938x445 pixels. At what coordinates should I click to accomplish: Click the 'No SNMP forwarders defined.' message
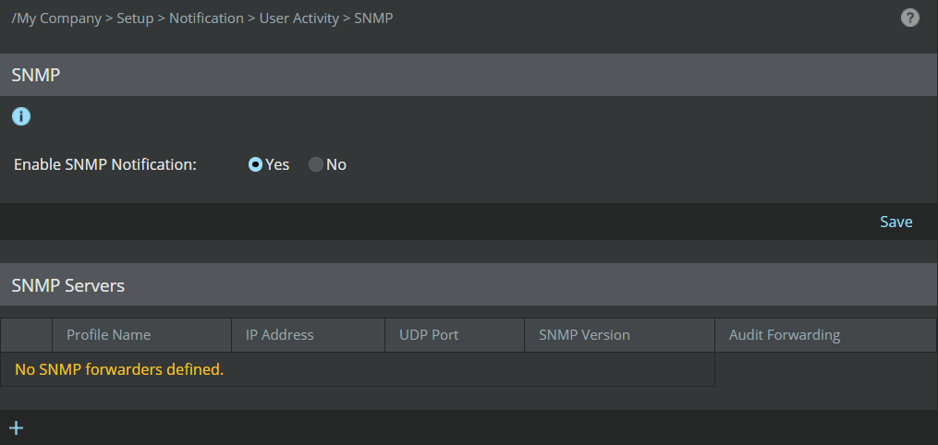point(119,369)
